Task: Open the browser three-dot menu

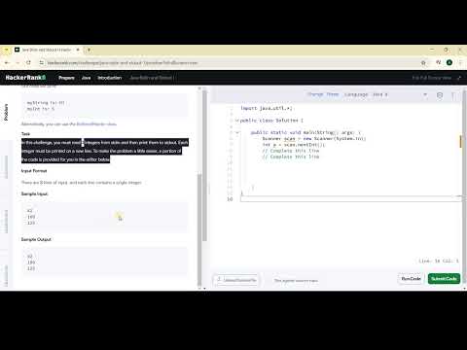Action: pyautogui.click(x=460, y=62)
